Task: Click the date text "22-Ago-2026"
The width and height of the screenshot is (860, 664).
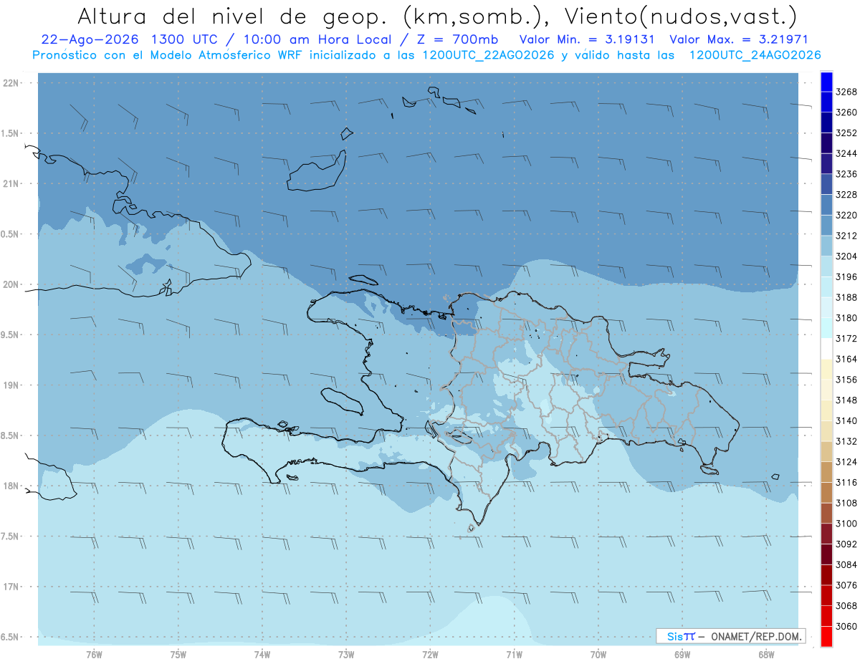Action: [x=90, y=39]
